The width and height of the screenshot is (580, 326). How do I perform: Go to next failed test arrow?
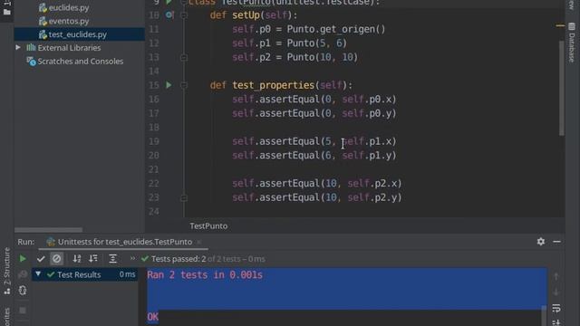(556, 292)
